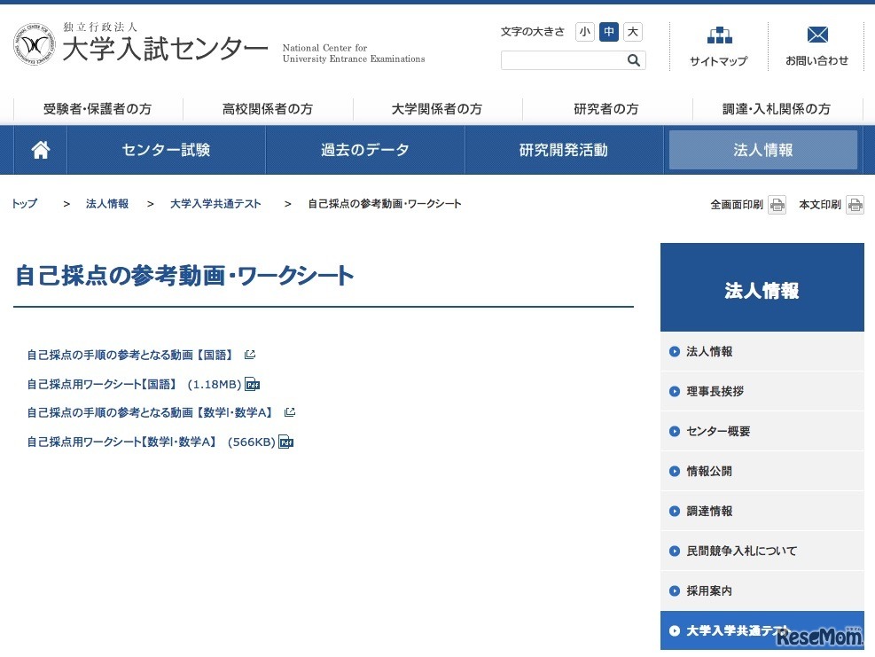This screenshot has width=875, height=657.
Task: Open PDF icon beside 国語 worksheet link
Action: [252, 385]
